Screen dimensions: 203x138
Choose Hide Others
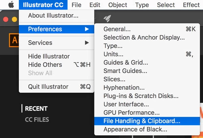(57, 65)
